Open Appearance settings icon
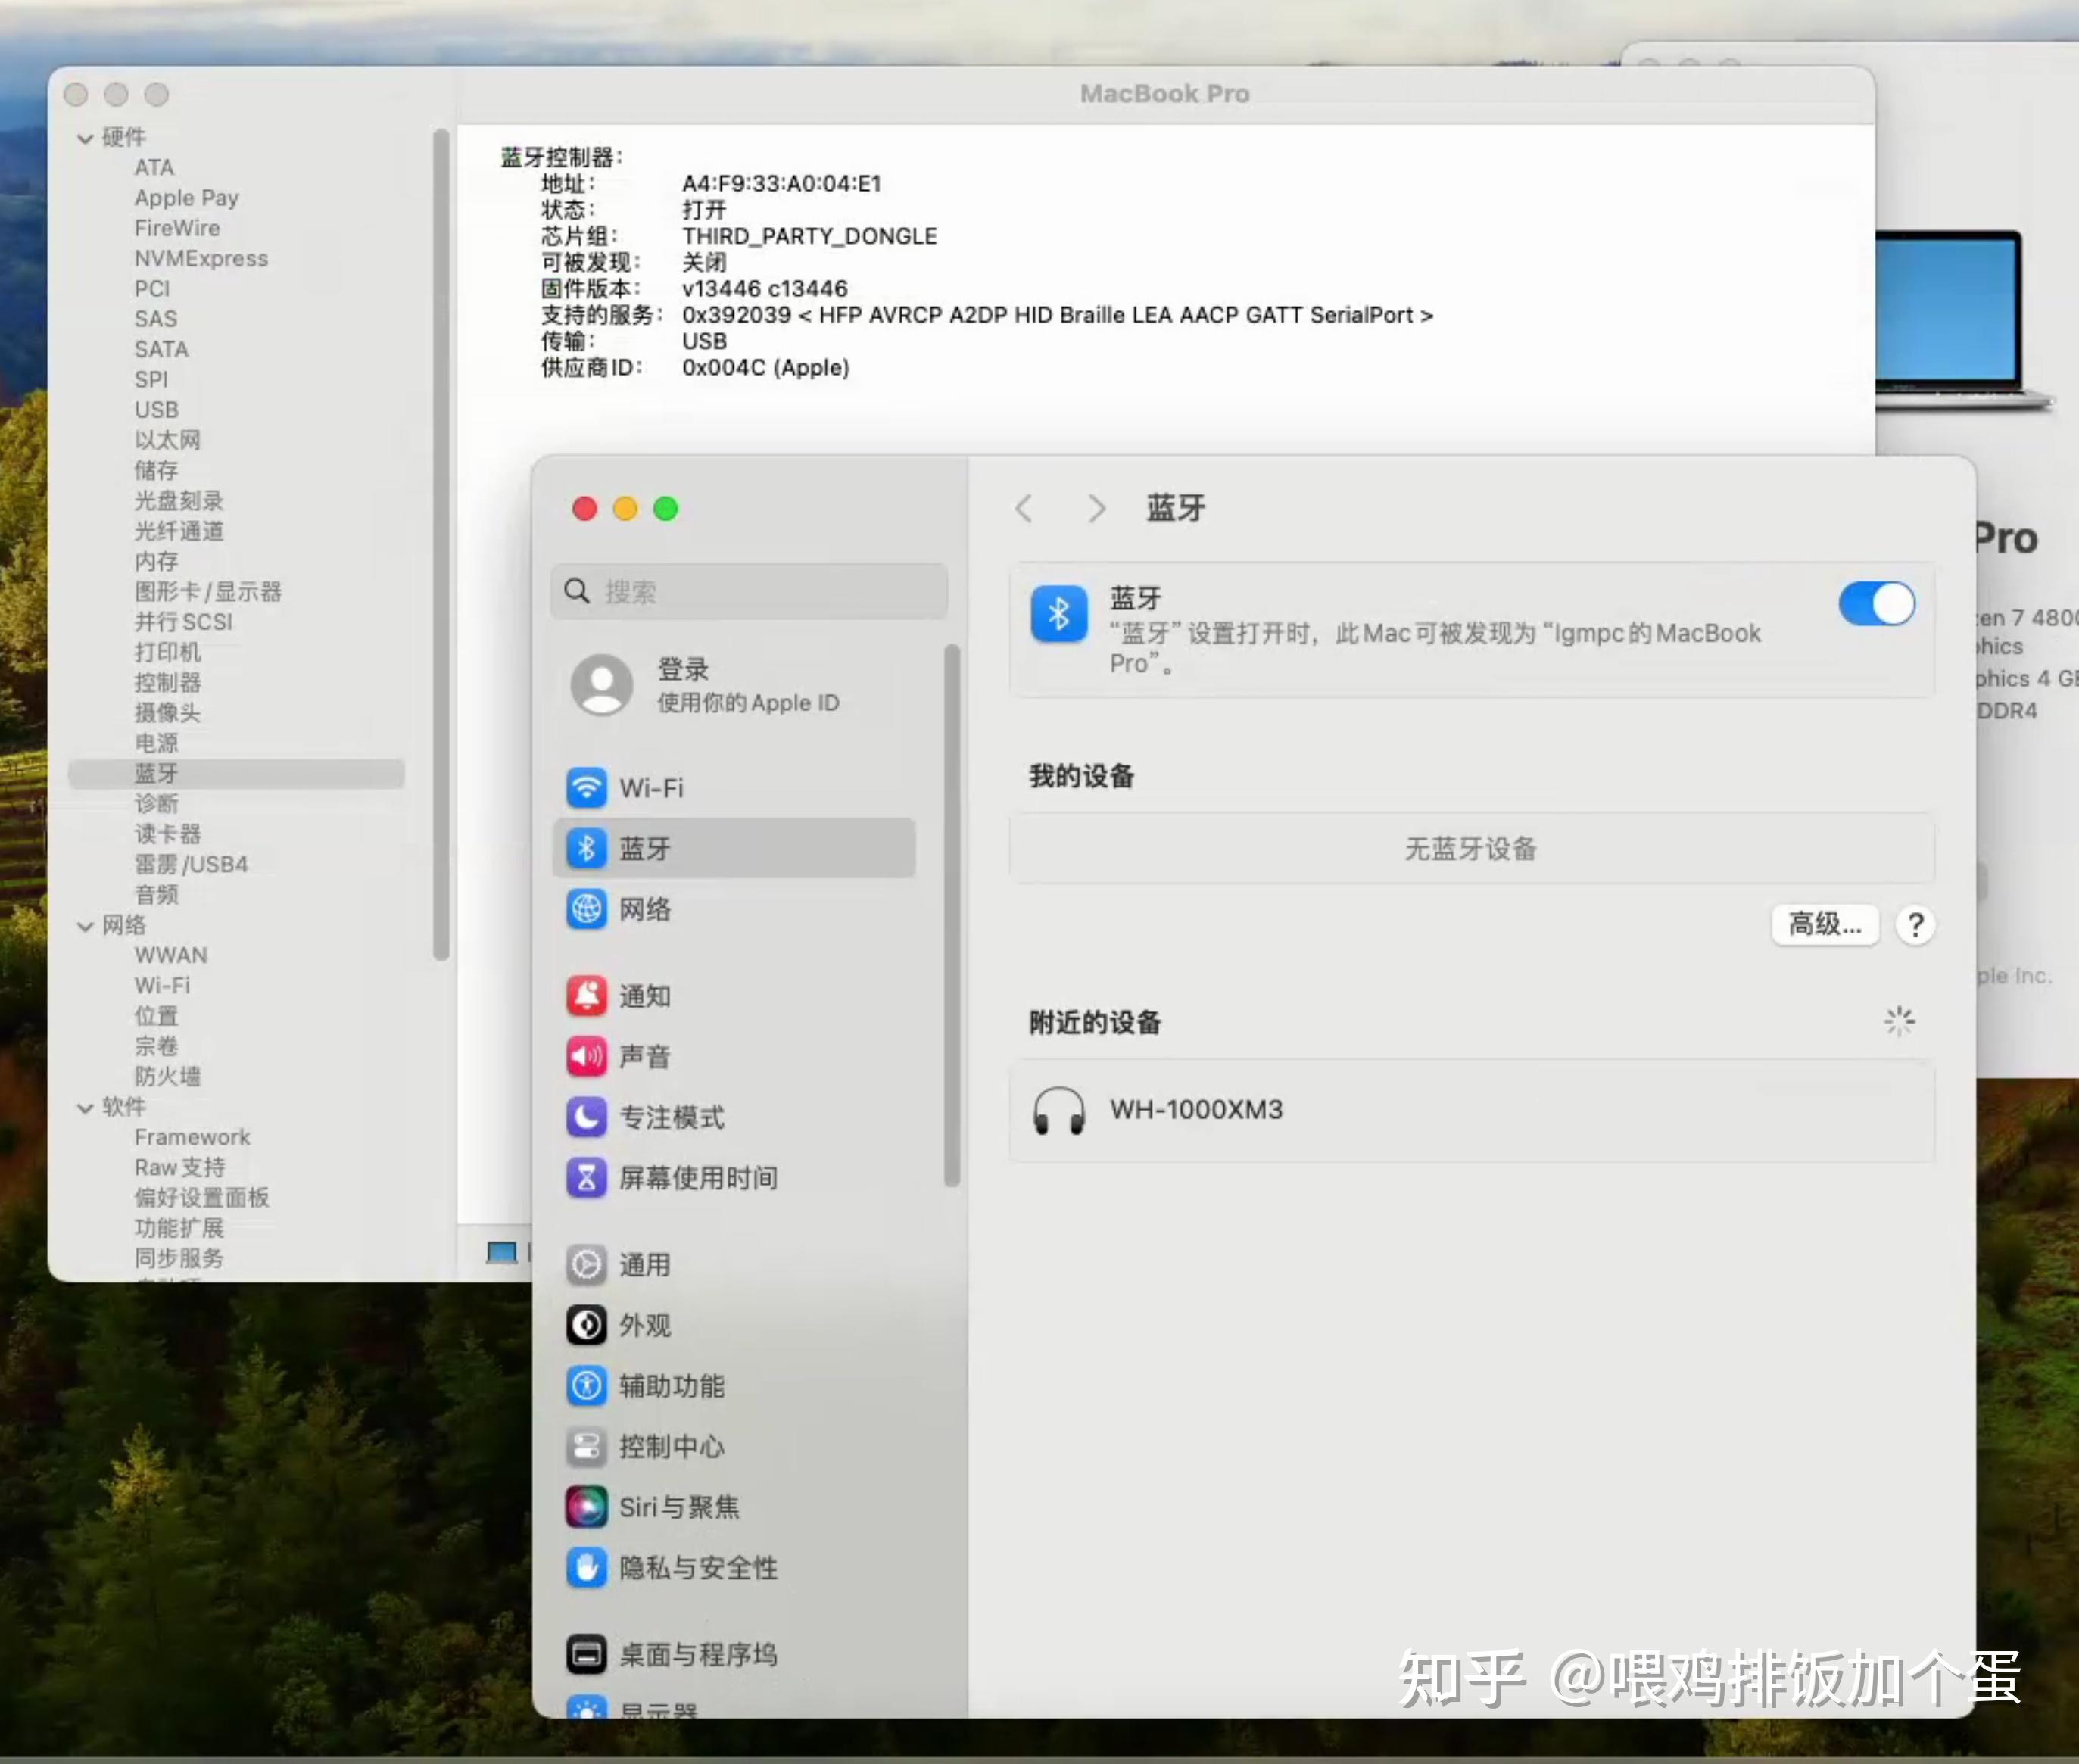Screen dimensions: 2079x1764 (x=586, y=1325)
